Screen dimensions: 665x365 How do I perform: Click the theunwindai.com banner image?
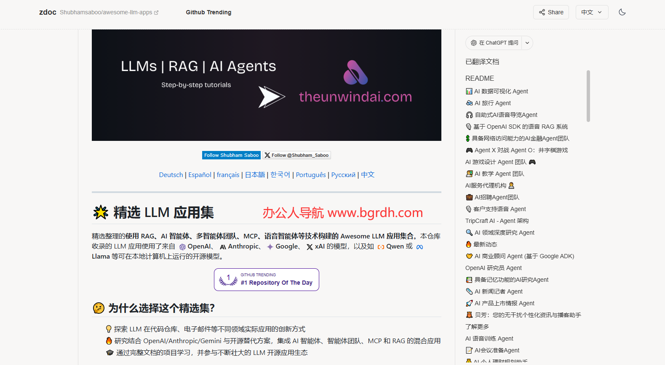[x=266, y=85]
